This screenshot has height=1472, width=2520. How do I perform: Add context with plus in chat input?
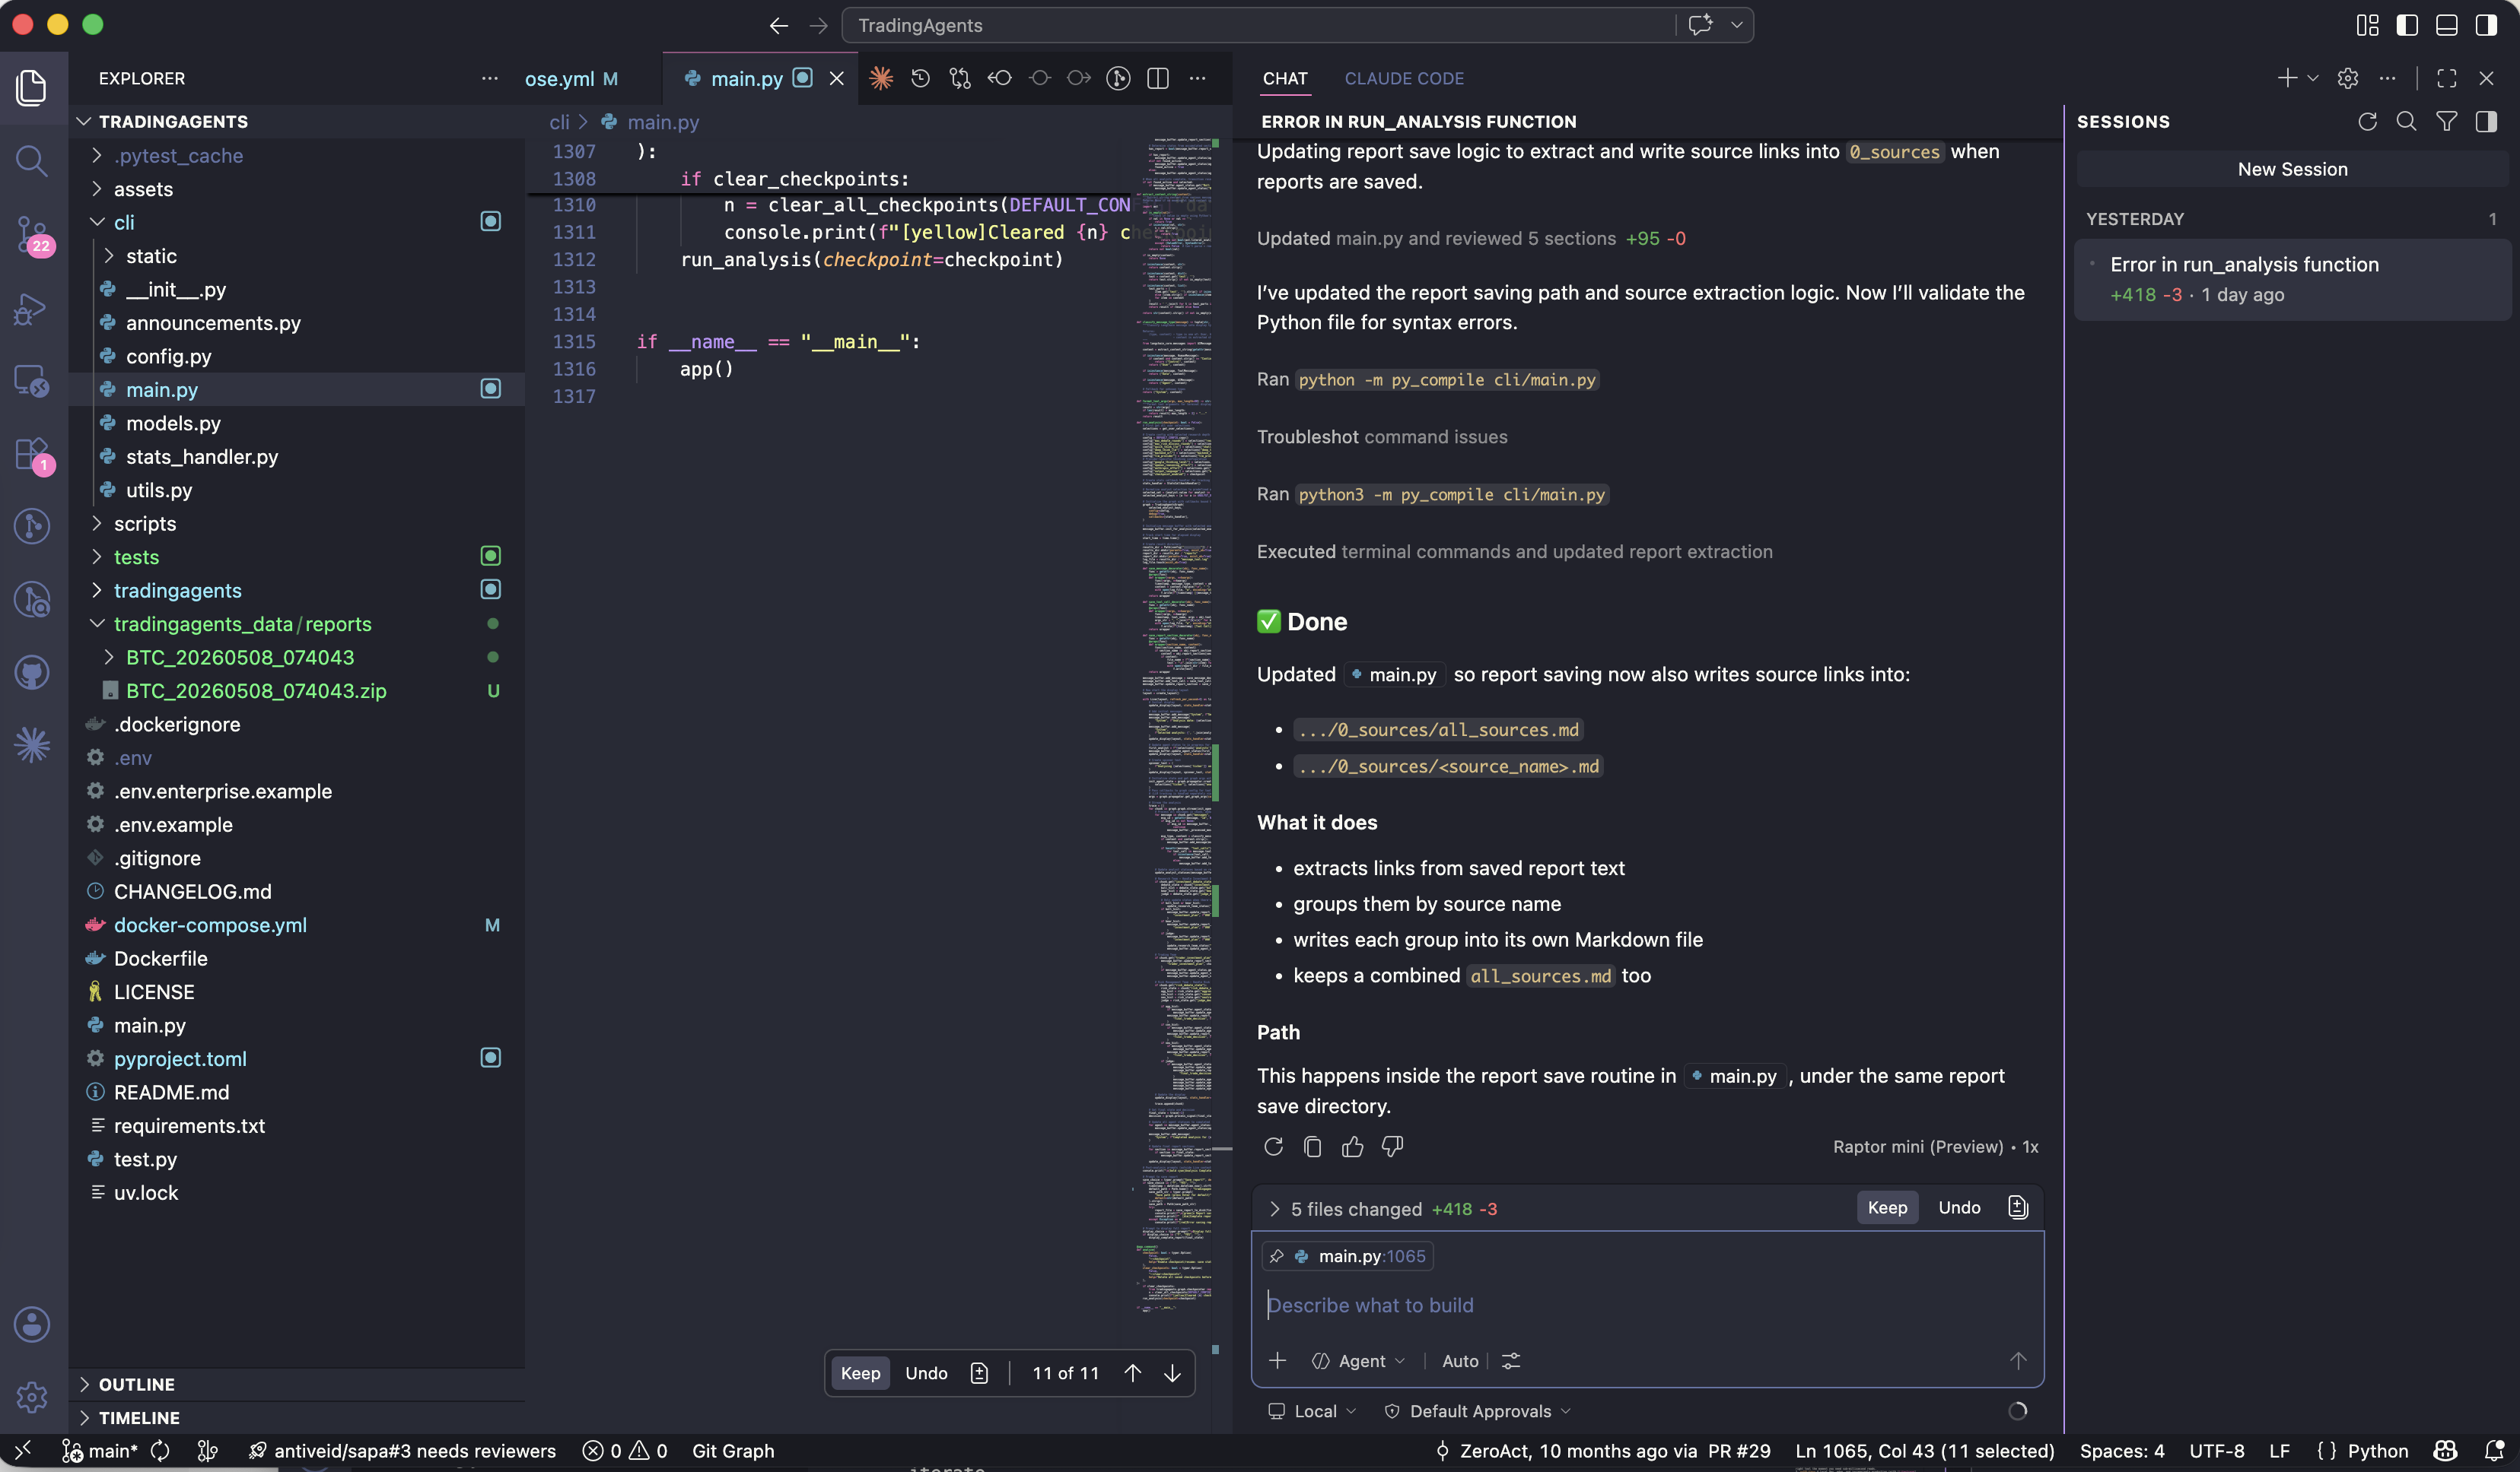pos(1277,1360)
